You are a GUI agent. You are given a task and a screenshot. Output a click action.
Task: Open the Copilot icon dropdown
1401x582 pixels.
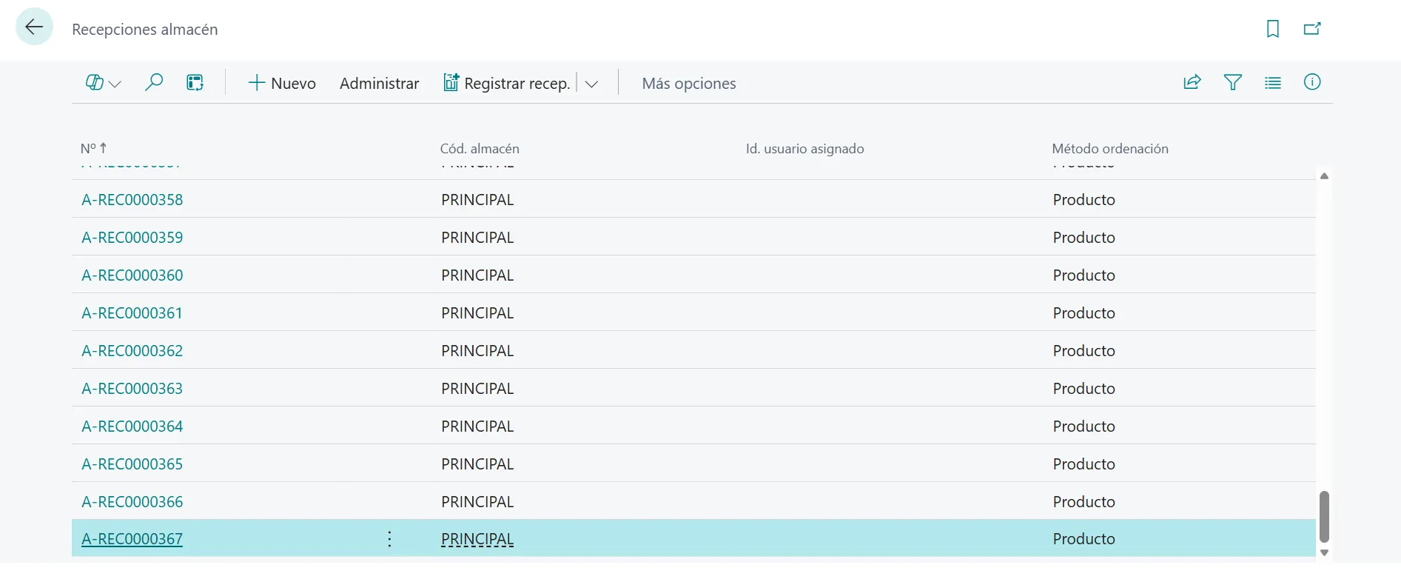tap(103, 83)
